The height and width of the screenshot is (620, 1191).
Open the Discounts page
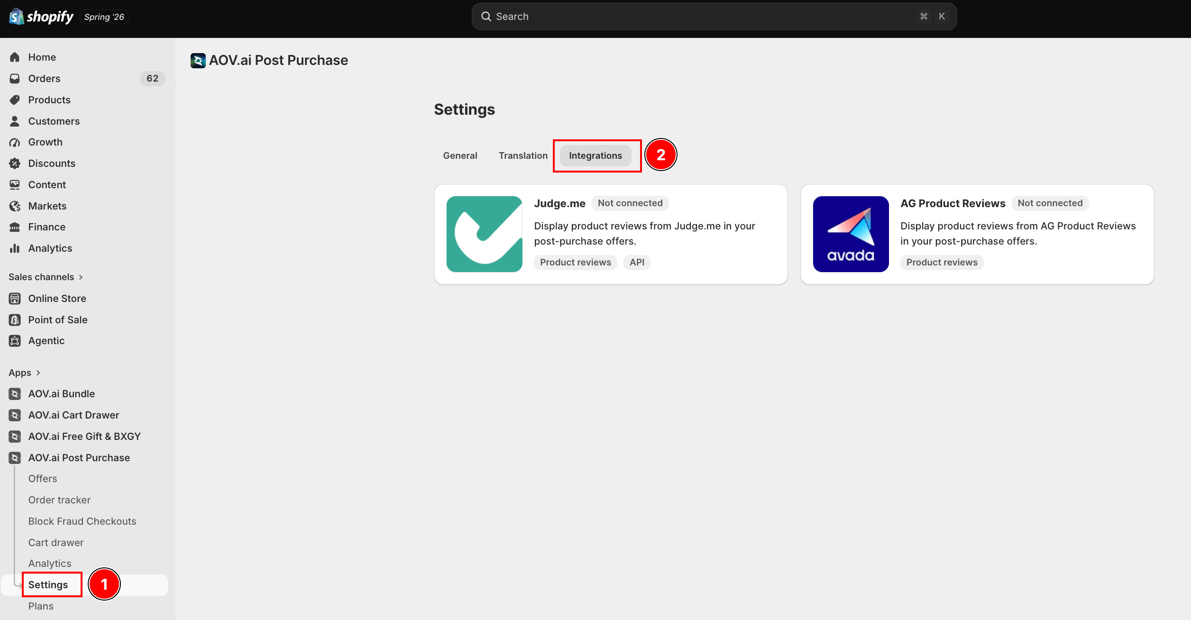coord(52,164)
